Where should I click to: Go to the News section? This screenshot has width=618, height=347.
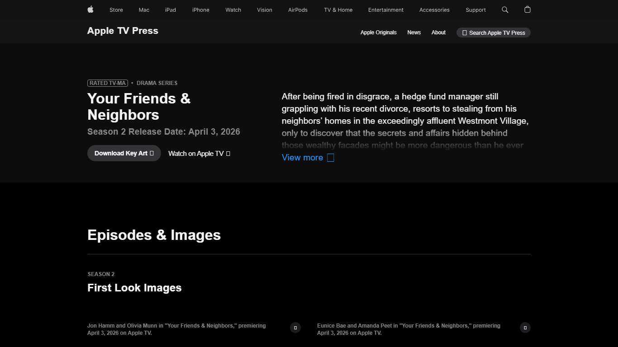[x=414, y=33]
